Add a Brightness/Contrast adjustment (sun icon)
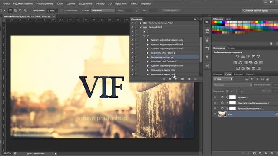The image size is (278, 156). click(x=238, y=57)
